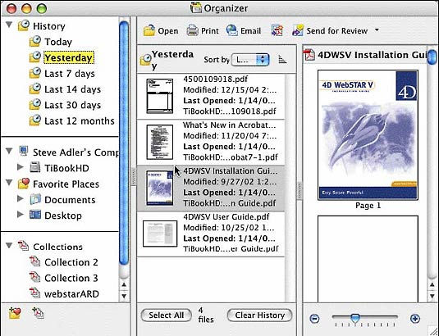Click the 4500109018.pdf file name text
Viewport: 439px width, 336px height.
215,79
